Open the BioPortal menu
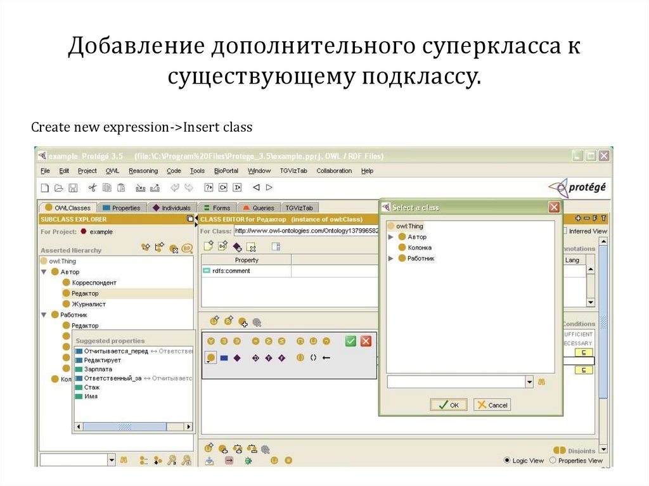Viewport: 649px width, 486px height. tap(226, 170)
